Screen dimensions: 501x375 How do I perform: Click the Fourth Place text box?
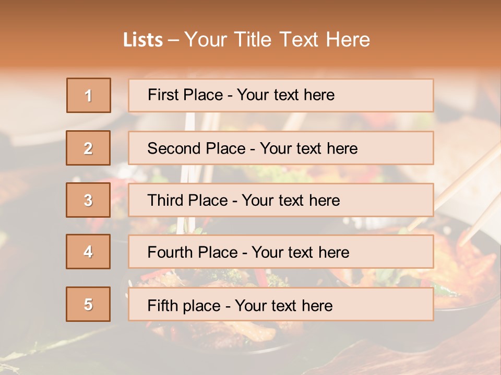[281, 252]
